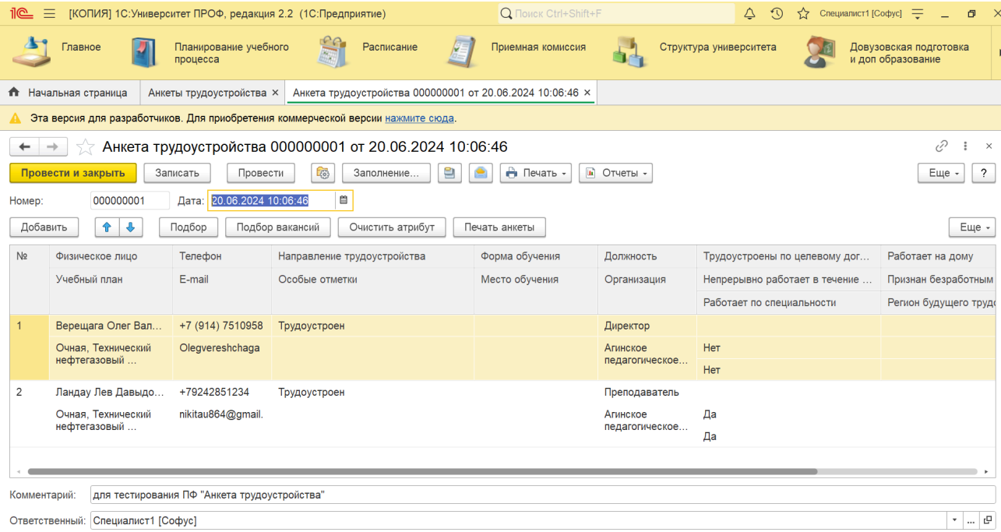Expand the Печать dropdown menu

click(x=536, y=173)
